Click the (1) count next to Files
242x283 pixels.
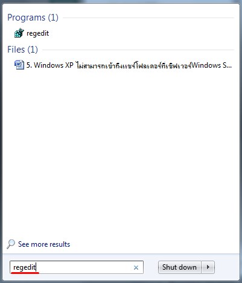[x=33, y=50]
